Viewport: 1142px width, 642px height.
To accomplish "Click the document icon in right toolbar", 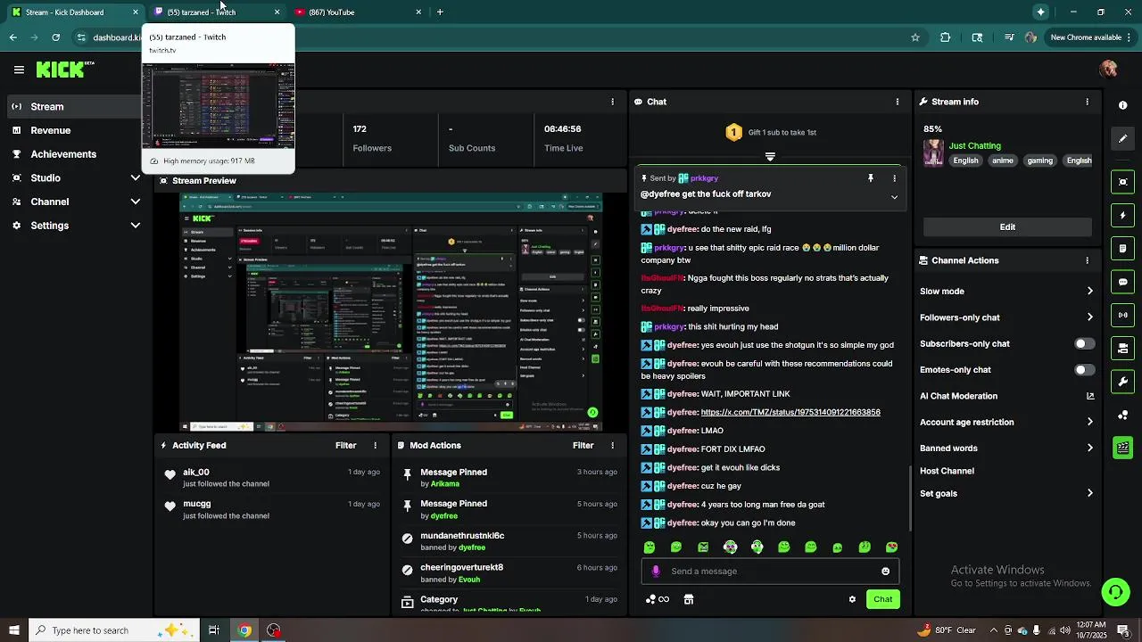I will point(1122,249).
